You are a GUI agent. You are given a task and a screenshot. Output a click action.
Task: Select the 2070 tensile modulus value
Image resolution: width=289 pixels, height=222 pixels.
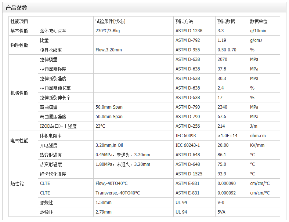[222, 59]
